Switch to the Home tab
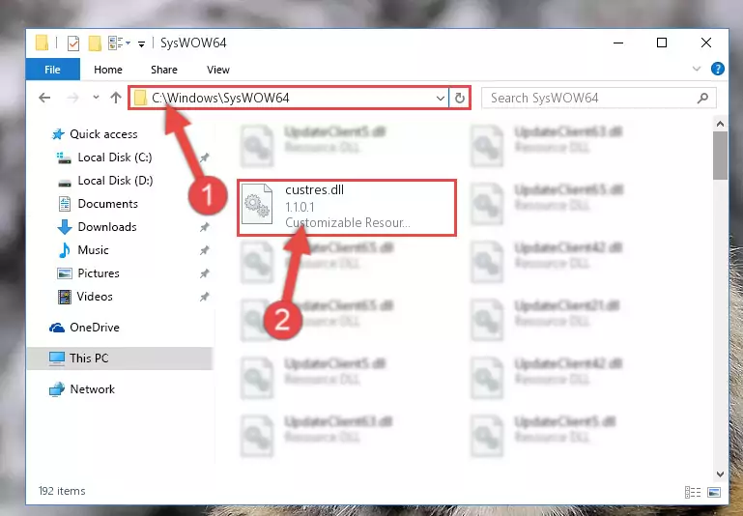Screen dimensions: 743x516 click(108, 70)
